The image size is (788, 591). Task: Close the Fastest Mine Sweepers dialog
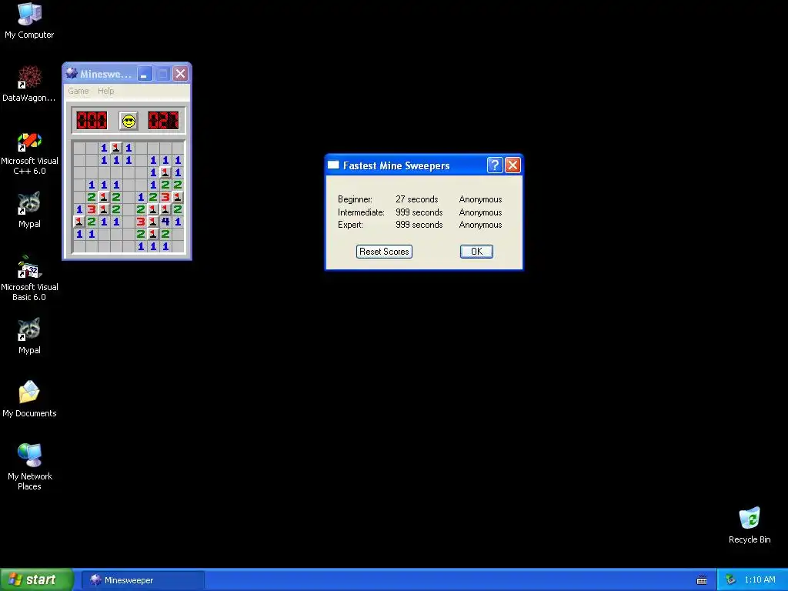513,165
